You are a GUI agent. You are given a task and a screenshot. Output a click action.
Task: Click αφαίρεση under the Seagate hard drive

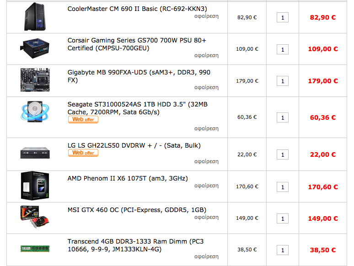tap(206, 128)
